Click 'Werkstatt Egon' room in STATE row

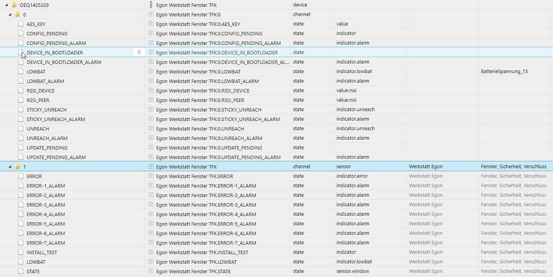[x=426, y=271]
